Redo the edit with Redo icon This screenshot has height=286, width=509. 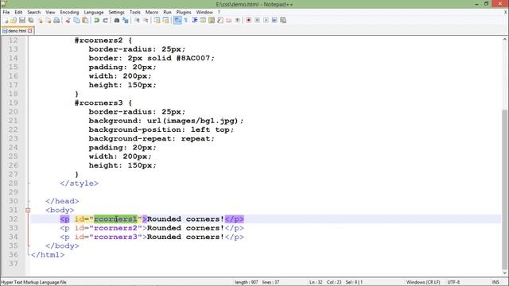tap(105, 21)
